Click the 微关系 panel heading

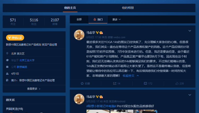[10, 100]
